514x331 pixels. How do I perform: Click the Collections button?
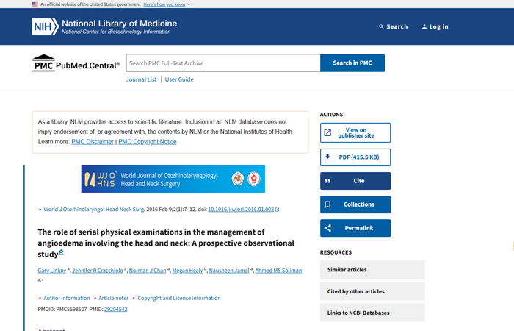point(355,204)
